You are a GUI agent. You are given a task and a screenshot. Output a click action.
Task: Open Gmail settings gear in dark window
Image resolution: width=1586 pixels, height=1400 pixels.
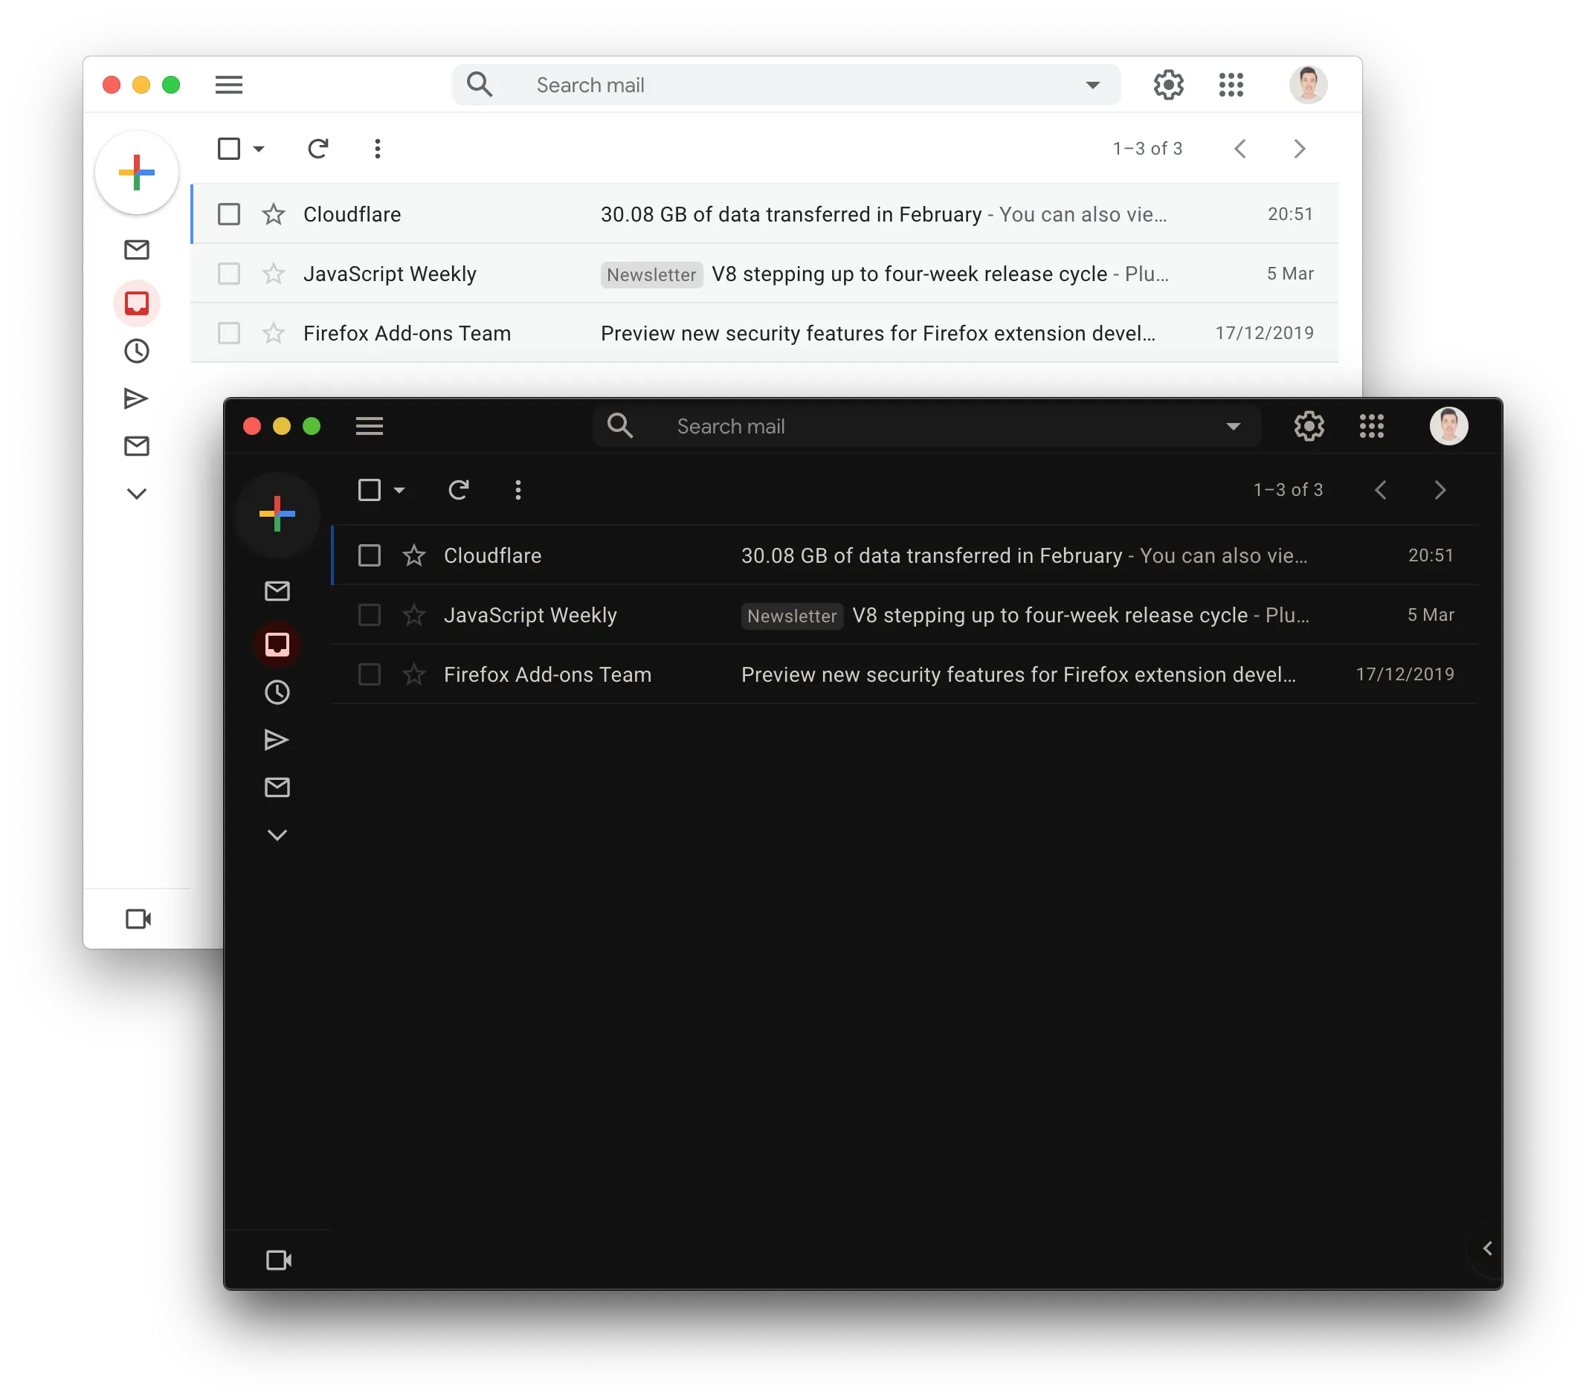coord(1309,425)
